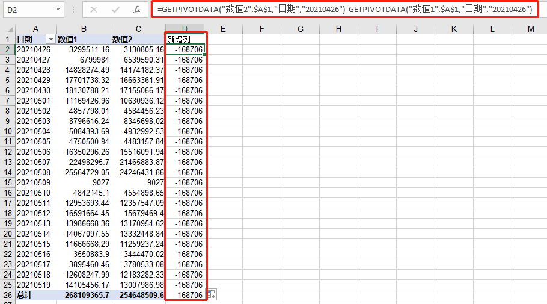This screenshot has height=304, width=547.
Task: Select column L header
Action: tap(492, 29)
